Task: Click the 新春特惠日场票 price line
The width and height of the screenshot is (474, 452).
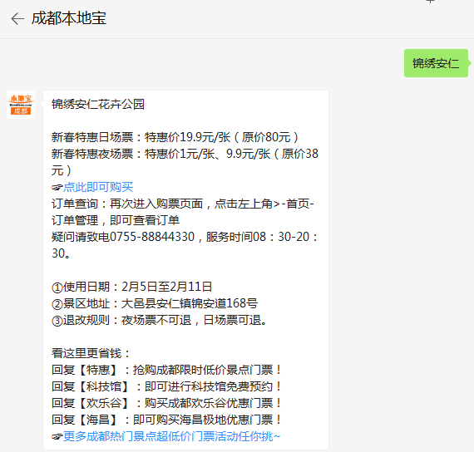Action: (x=175, y=137)
